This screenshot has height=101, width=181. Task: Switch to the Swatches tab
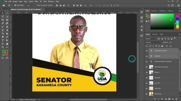tap(154, 11)
